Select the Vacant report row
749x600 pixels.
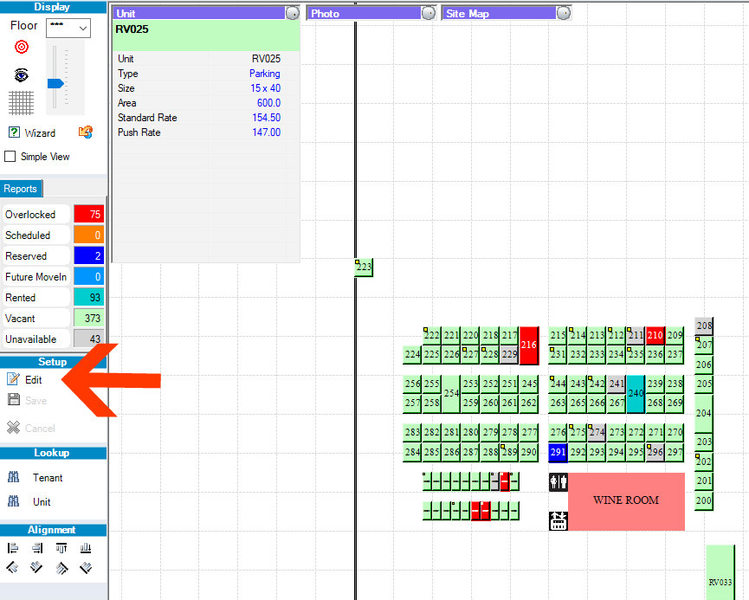click(x=53, y=318)
